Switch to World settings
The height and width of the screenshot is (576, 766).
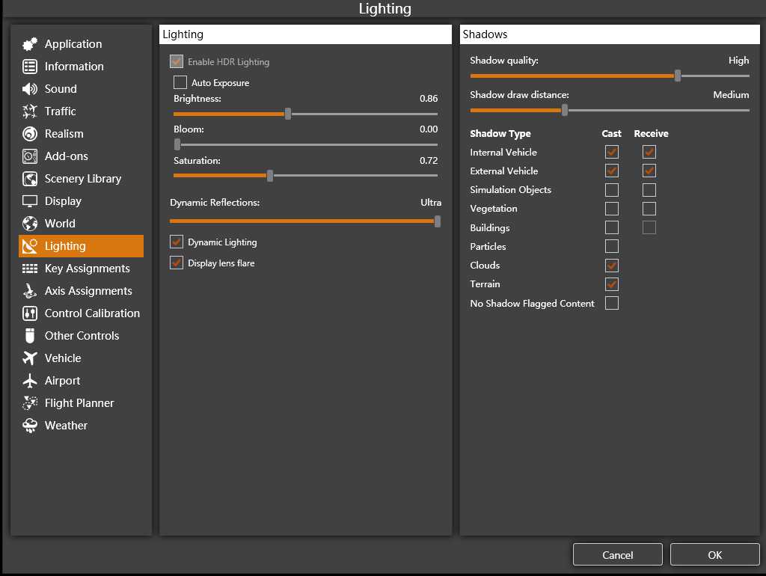pyautogui.click(x=81, y=224)
